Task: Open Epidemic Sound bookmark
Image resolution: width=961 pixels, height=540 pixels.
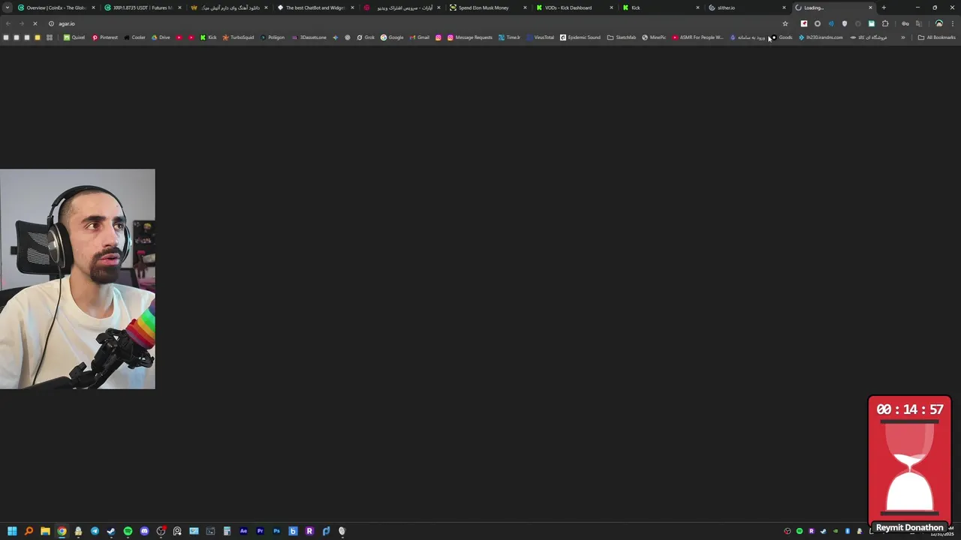Action: 580,37
